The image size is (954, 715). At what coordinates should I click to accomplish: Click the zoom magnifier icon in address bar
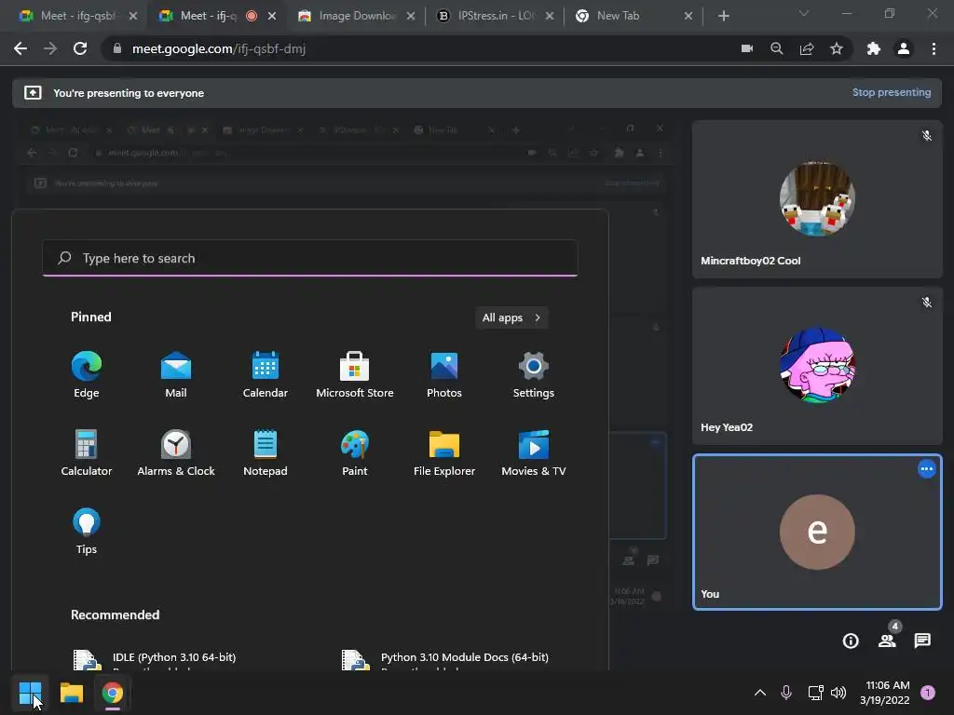pos(776,48)
